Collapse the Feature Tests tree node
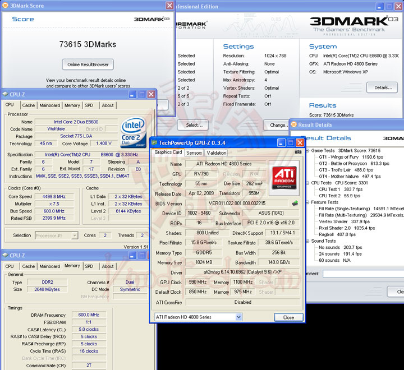The image size is (404, 370). coord(307,202)
